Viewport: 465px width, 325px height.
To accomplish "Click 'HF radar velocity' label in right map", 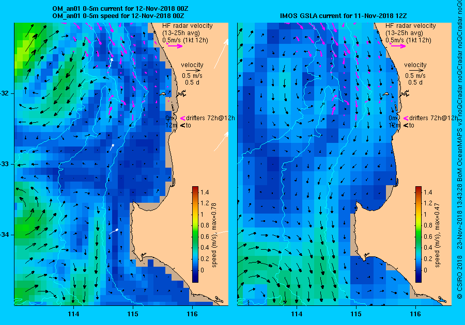I will tap(411, 26).
